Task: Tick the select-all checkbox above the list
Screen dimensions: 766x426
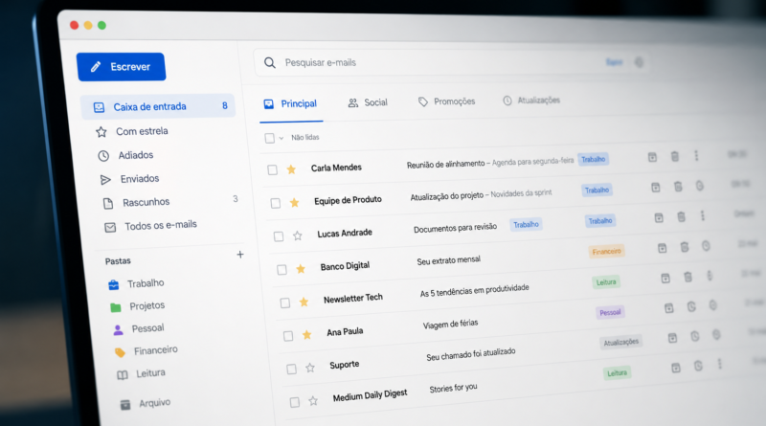Action: (269, 138)
